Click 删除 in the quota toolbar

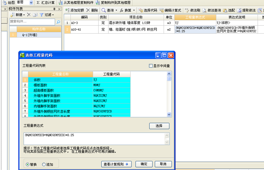92,10
